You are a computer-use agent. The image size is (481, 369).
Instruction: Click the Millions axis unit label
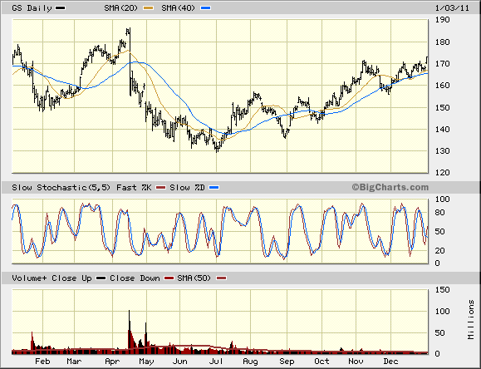tap(471, 320)
